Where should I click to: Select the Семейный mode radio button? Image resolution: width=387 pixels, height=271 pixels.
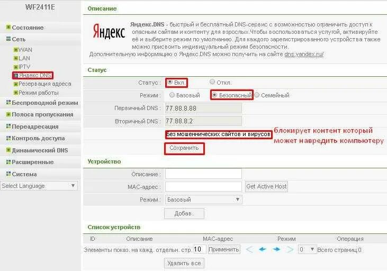(257, 95)
